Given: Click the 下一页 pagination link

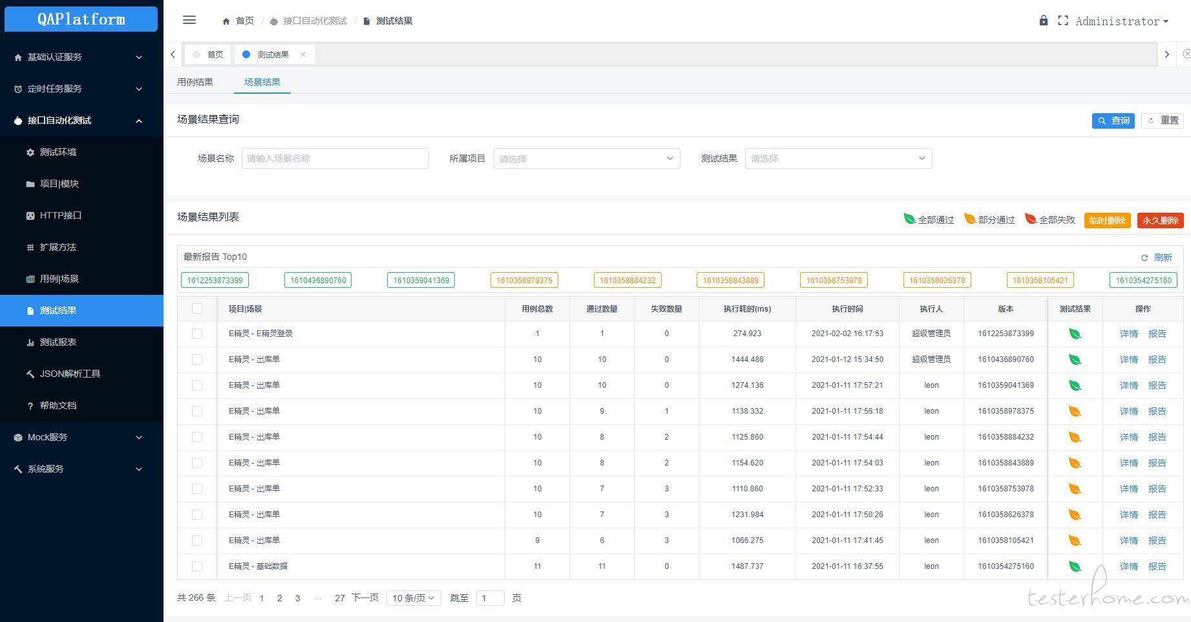Looking at the screenshot, I should [x=365, y=597].
